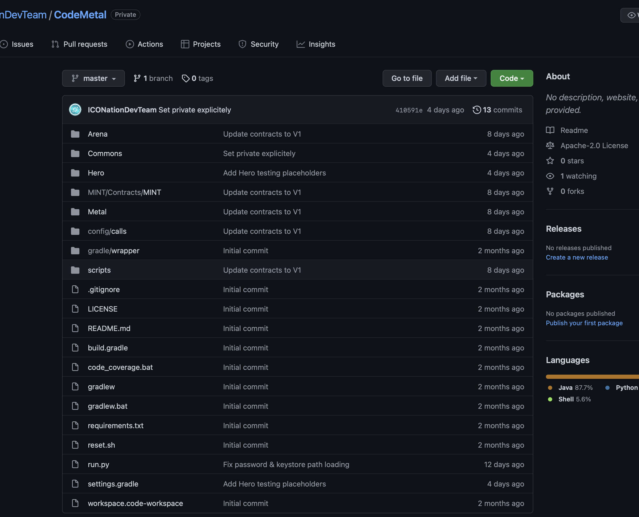This screenshot has height=517, width=639.
Task: Click the eye icon beside 1 watching
Action: point(550,176)
